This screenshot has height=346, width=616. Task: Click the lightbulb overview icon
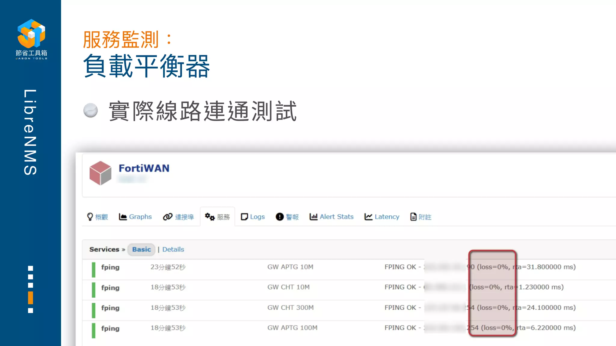pyautogui.click(x=90, y=217)
